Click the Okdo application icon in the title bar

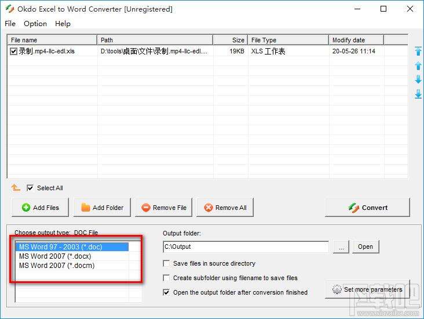[10, 9]
